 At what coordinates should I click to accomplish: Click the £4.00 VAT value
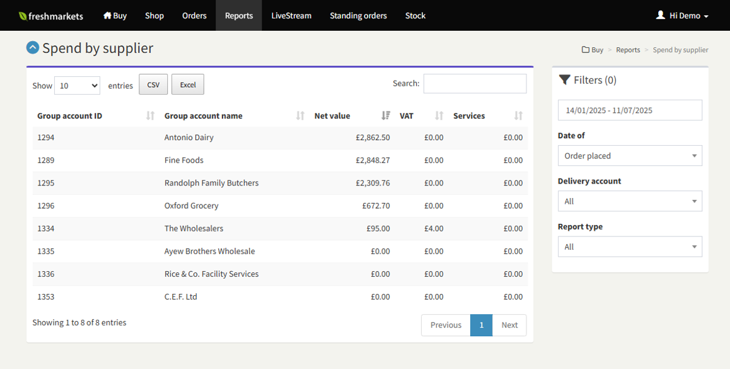(x=434, y=228)
